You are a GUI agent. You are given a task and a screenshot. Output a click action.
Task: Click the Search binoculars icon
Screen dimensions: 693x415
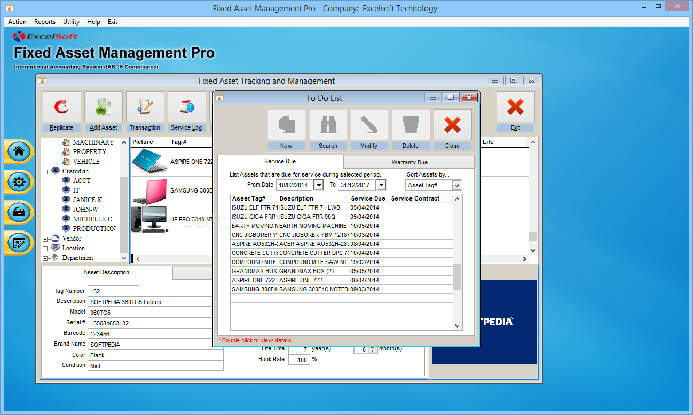tap(328, 125)
